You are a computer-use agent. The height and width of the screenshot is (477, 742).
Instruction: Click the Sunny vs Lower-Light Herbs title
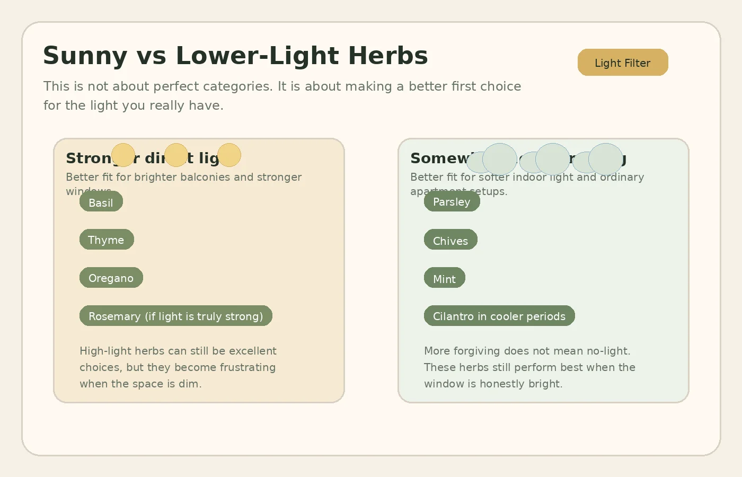pyautogui.click(x=235, y=55)
